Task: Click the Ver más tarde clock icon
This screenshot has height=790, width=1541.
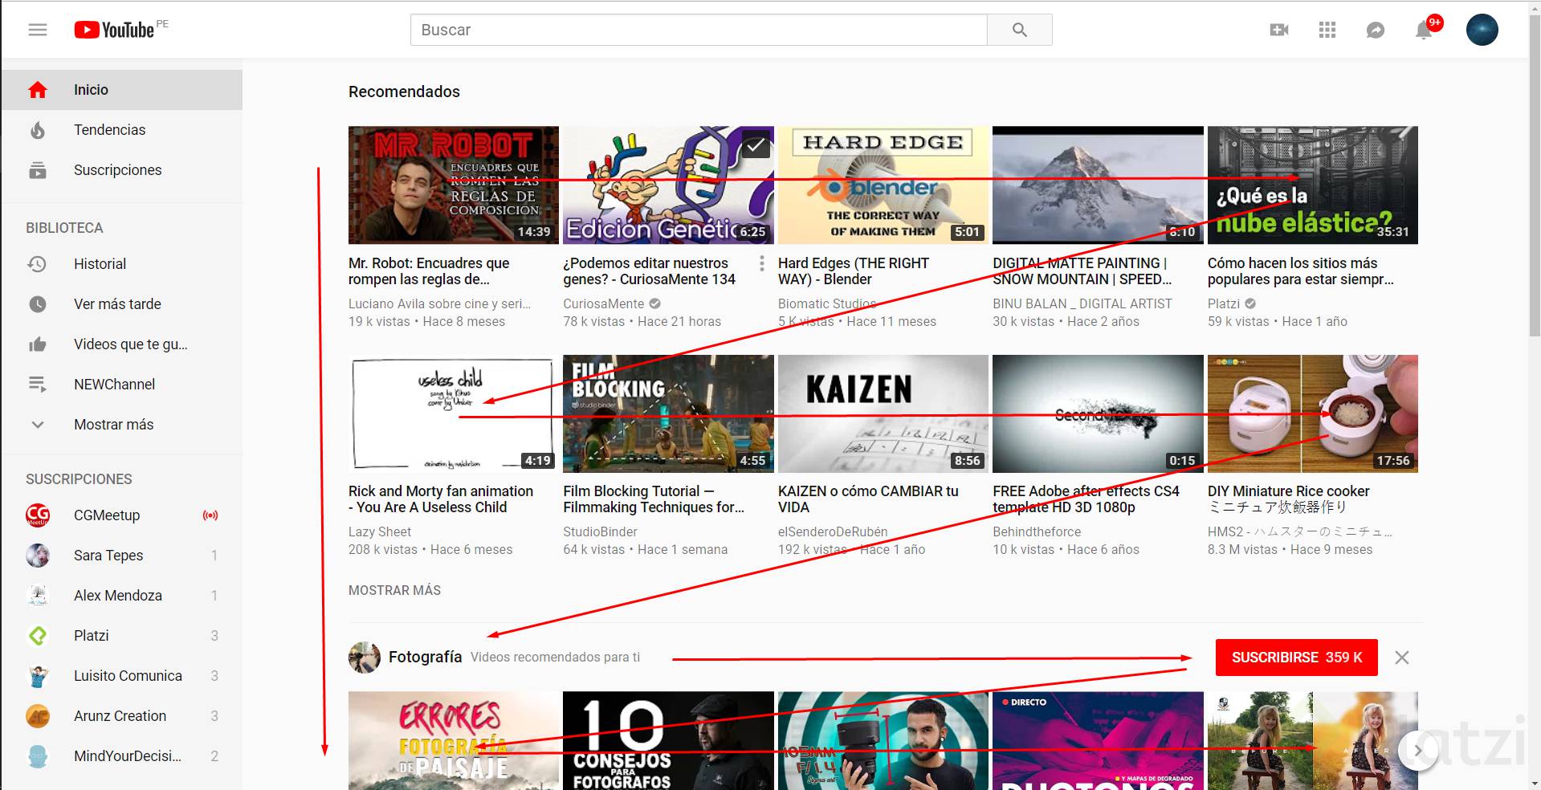Action: pyautogui.click(x=38, y=304)
